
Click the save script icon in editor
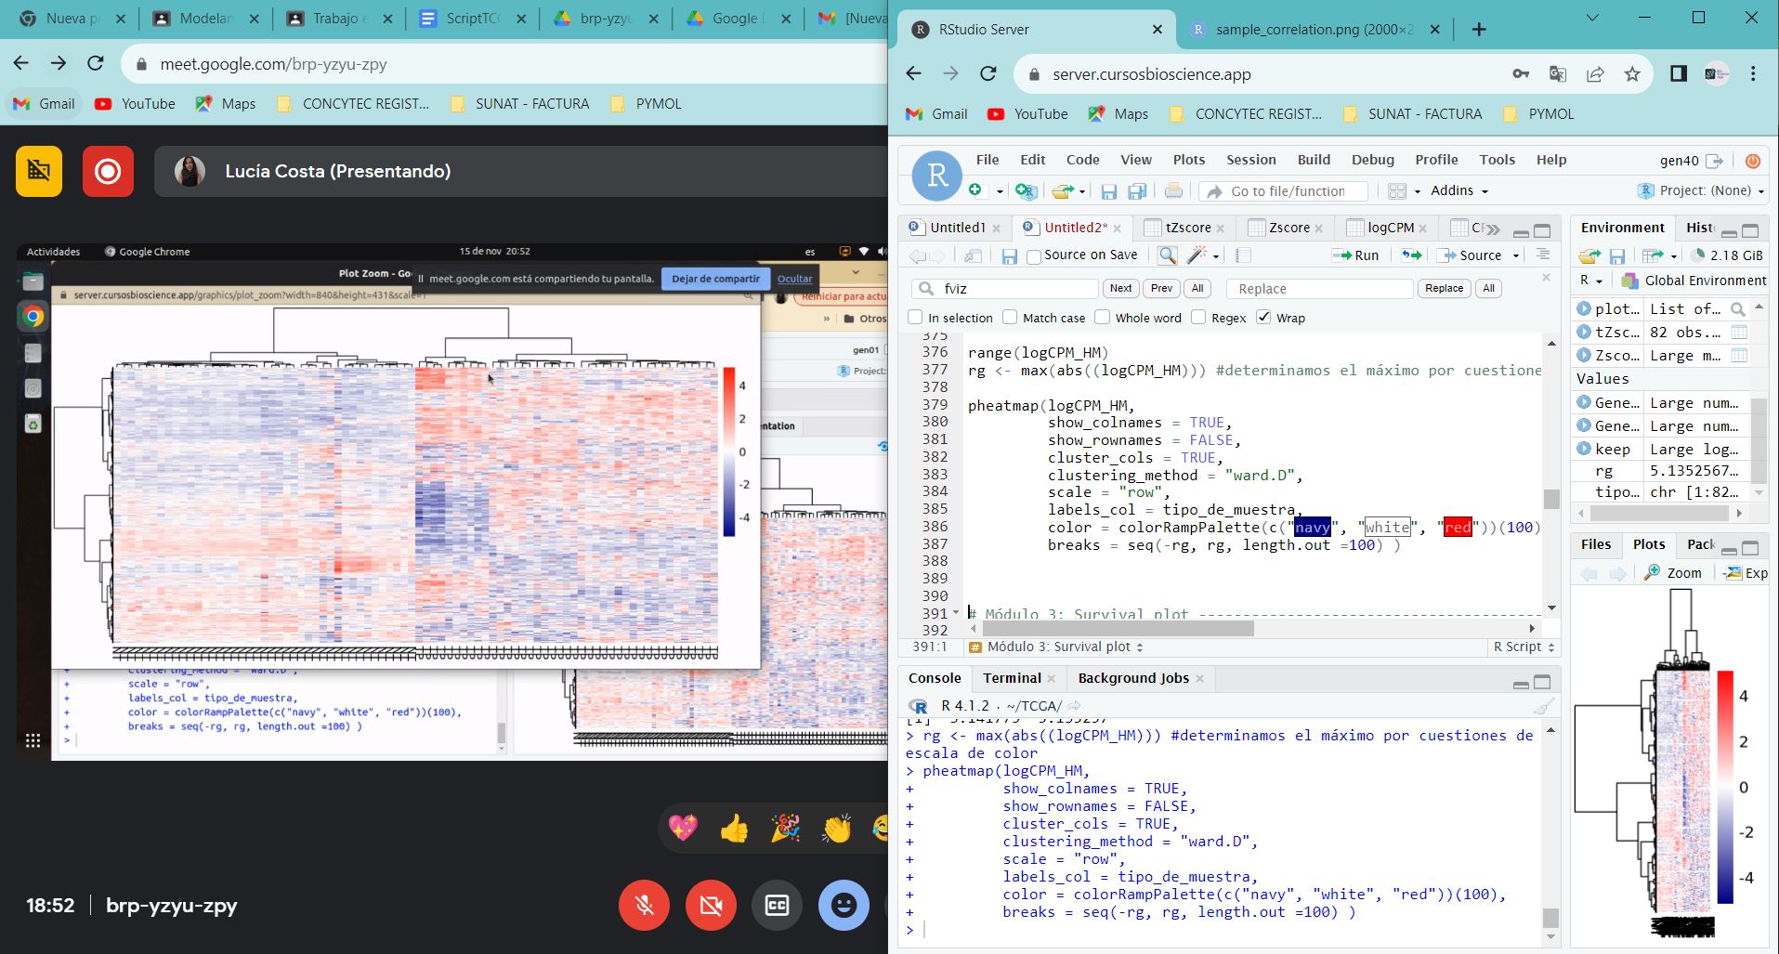coord(1009,255)
